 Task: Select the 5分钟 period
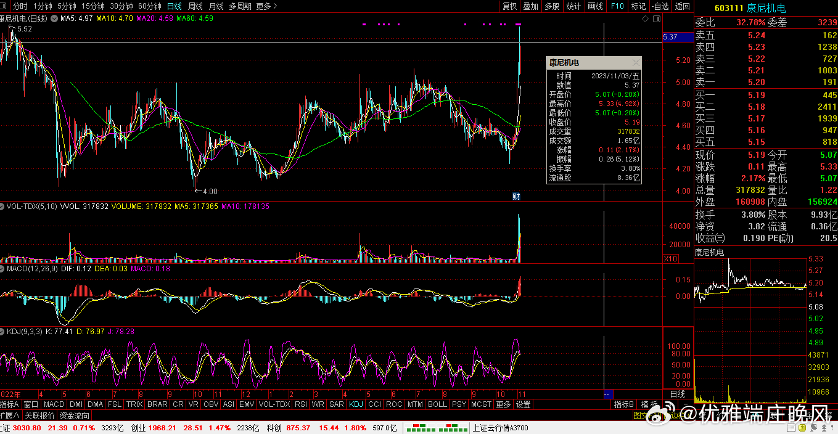pyautogui.click(x=67, y=6)
